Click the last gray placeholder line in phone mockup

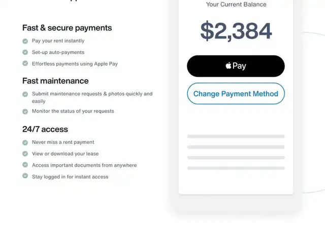[x=236, y=168]
